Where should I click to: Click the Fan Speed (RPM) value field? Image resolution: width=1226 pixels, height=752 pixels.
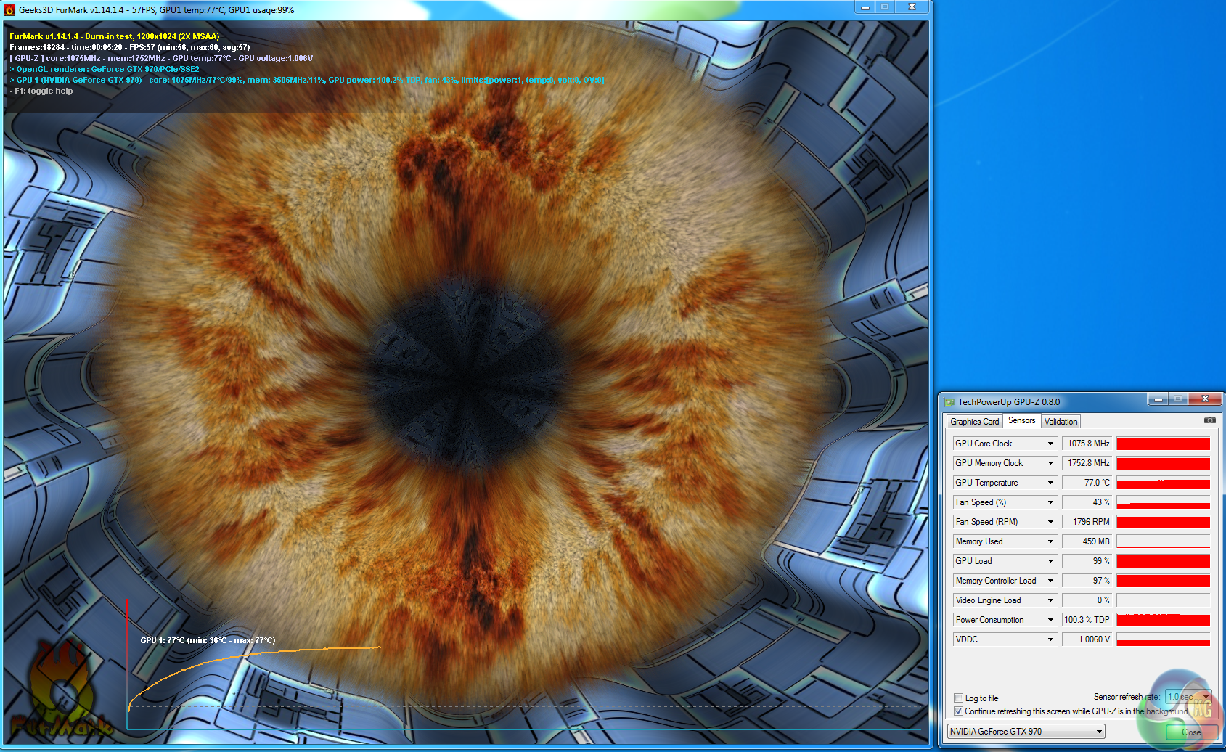1087,522
